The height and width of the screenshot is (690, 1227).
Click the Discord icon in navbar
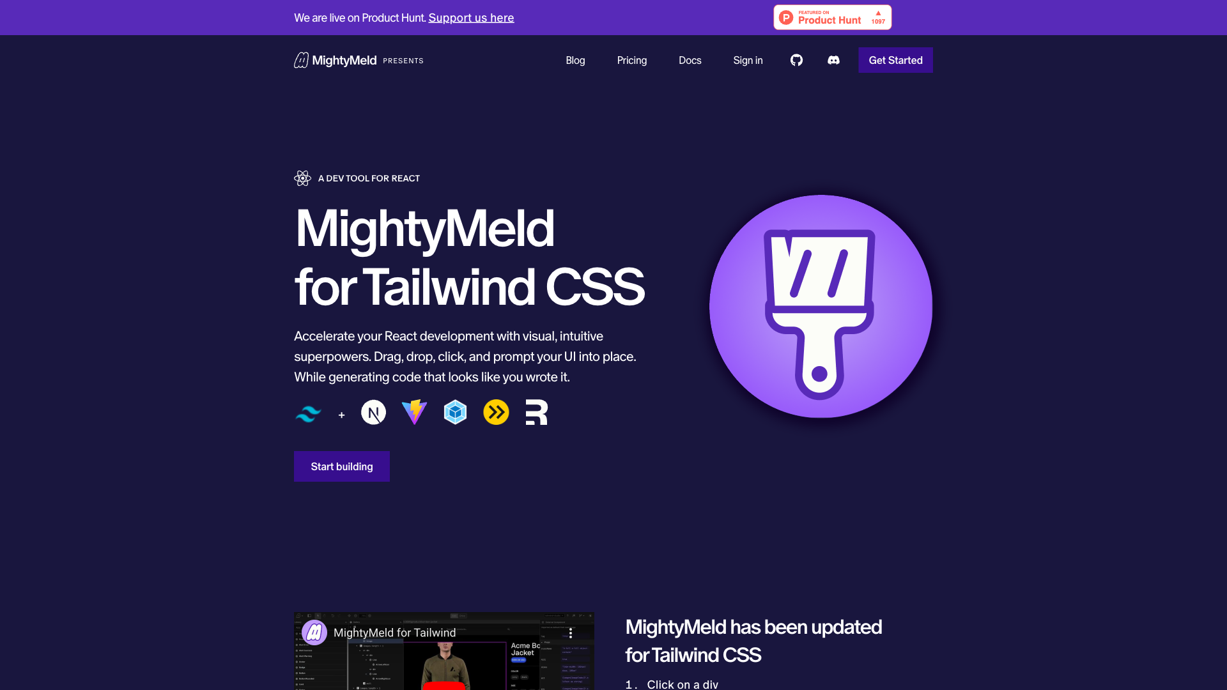point(833,60)
